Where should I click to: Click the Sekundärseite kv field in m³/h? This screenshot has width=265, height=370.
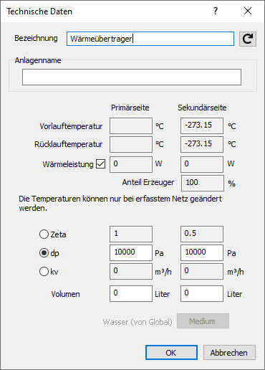pyautogui.click(x=202, y=271)
